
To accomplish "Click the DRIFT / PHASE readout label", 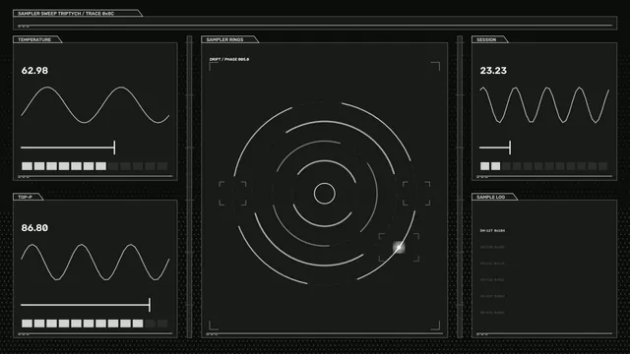I will pos(229,59).
